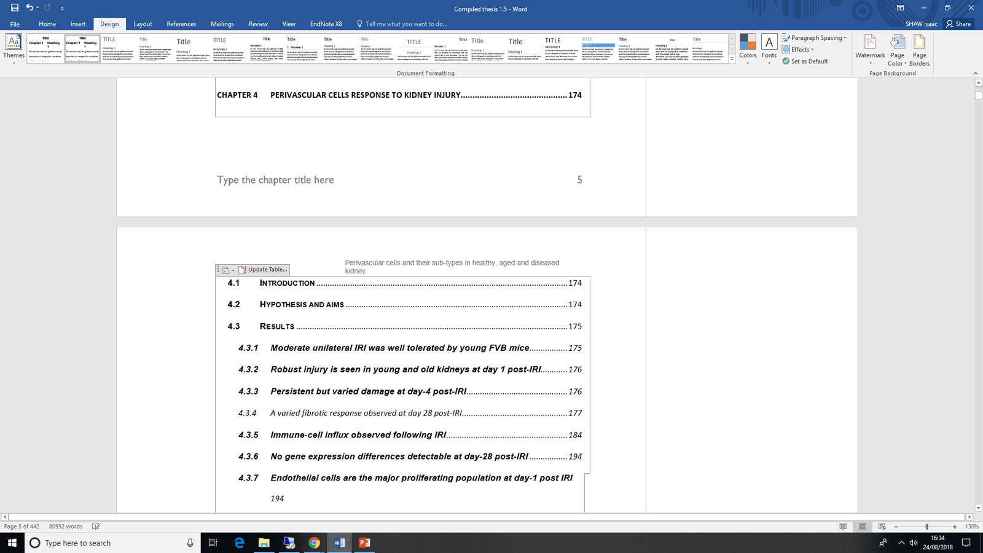Open File Explorer from the taskbar
Screen dimensions: 983x553
pyautogui.click(x=264, y=543)
